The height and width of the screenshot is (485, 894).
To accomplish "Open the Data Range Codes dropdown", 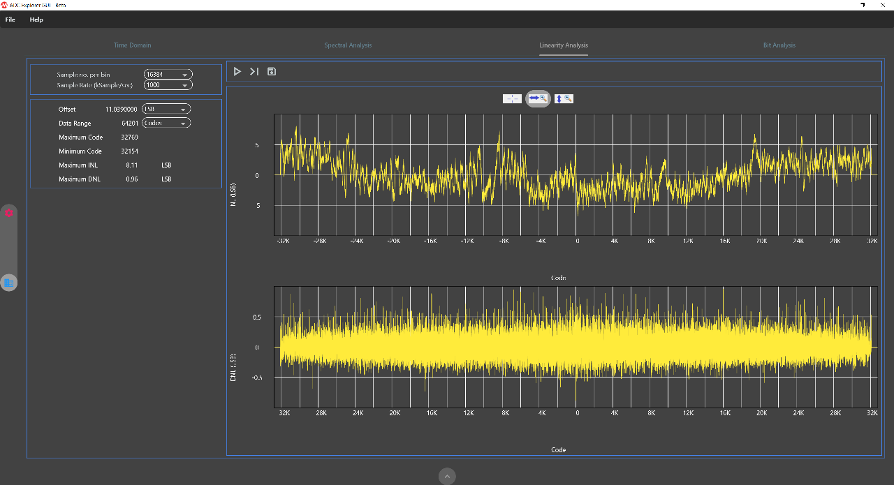I will [x=166, y=124].
